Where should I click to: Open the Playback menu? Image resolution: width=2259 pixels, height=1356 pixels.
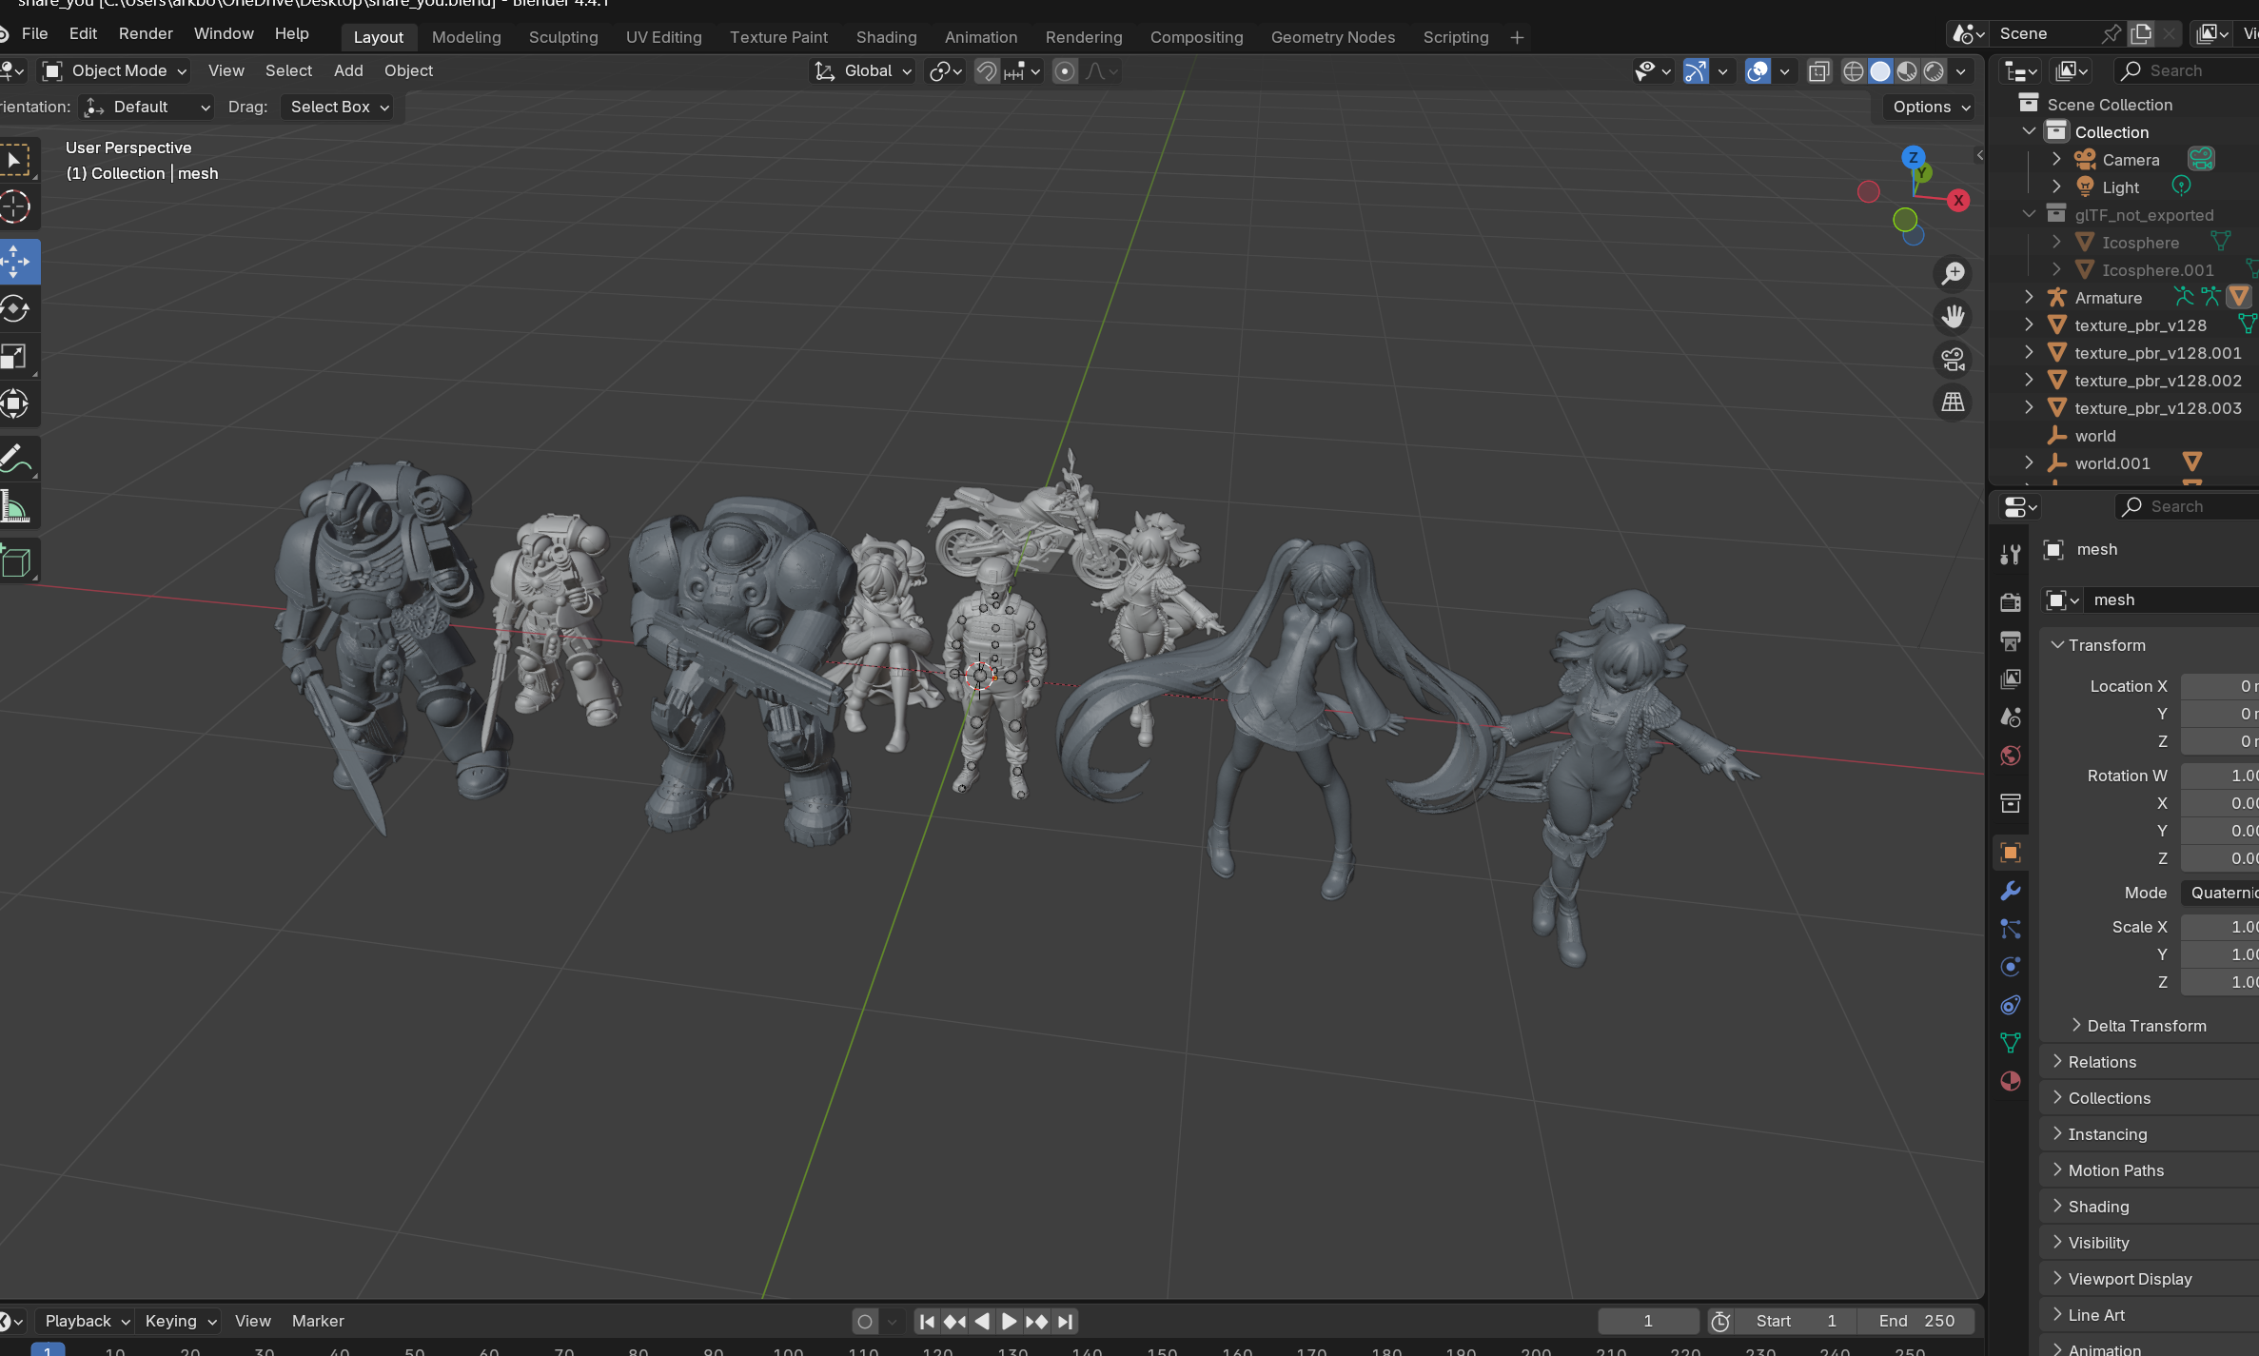pyautogui.click(x=87, y=1322)
